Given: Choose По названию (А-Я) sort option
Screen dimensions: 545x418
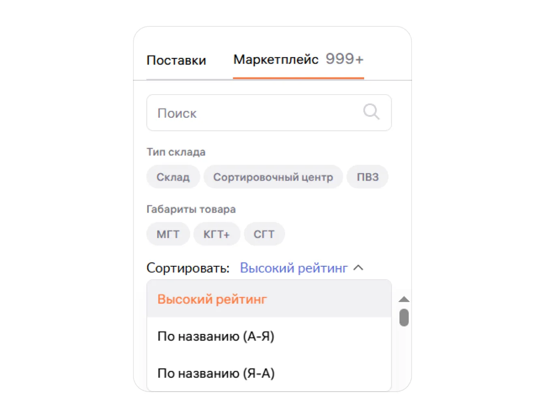Looking at the screenshot, I should point(216,336).
